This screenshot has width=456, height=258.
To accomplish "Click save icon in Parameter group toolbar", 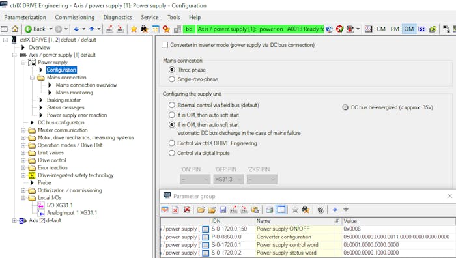I will [x=223, y=209].
